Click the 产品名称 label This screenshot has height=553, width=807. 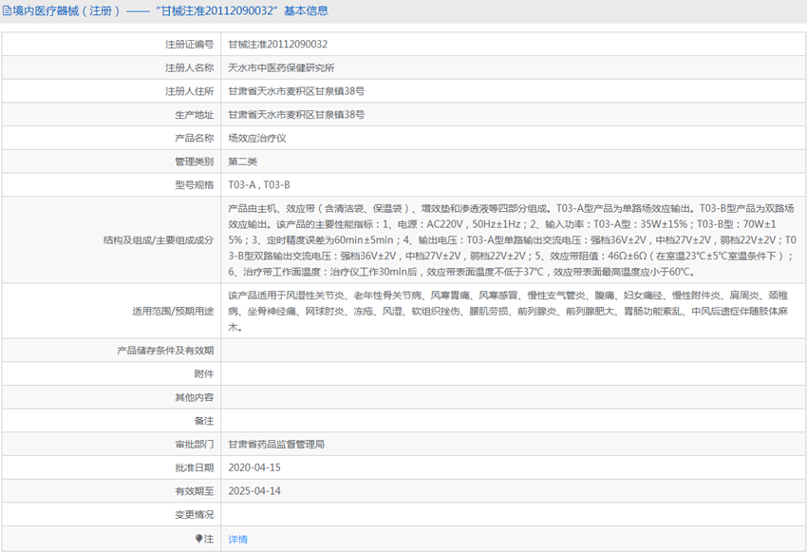194,138
